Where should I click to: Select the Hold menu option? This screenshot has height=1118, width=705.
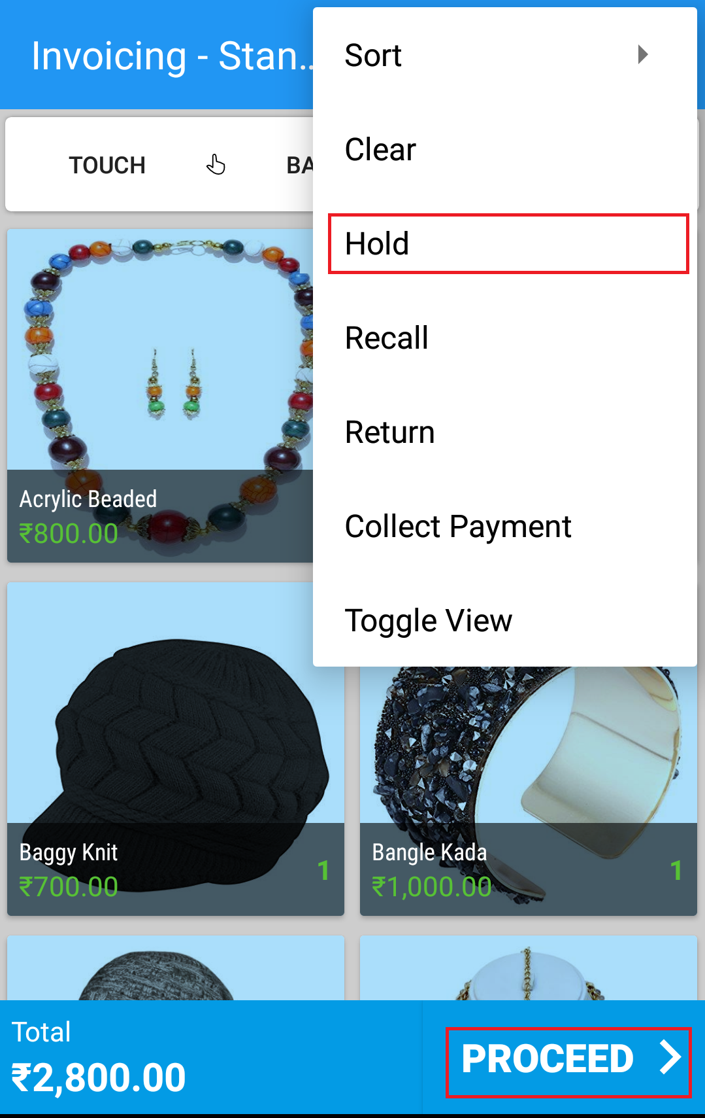[508, 243]
